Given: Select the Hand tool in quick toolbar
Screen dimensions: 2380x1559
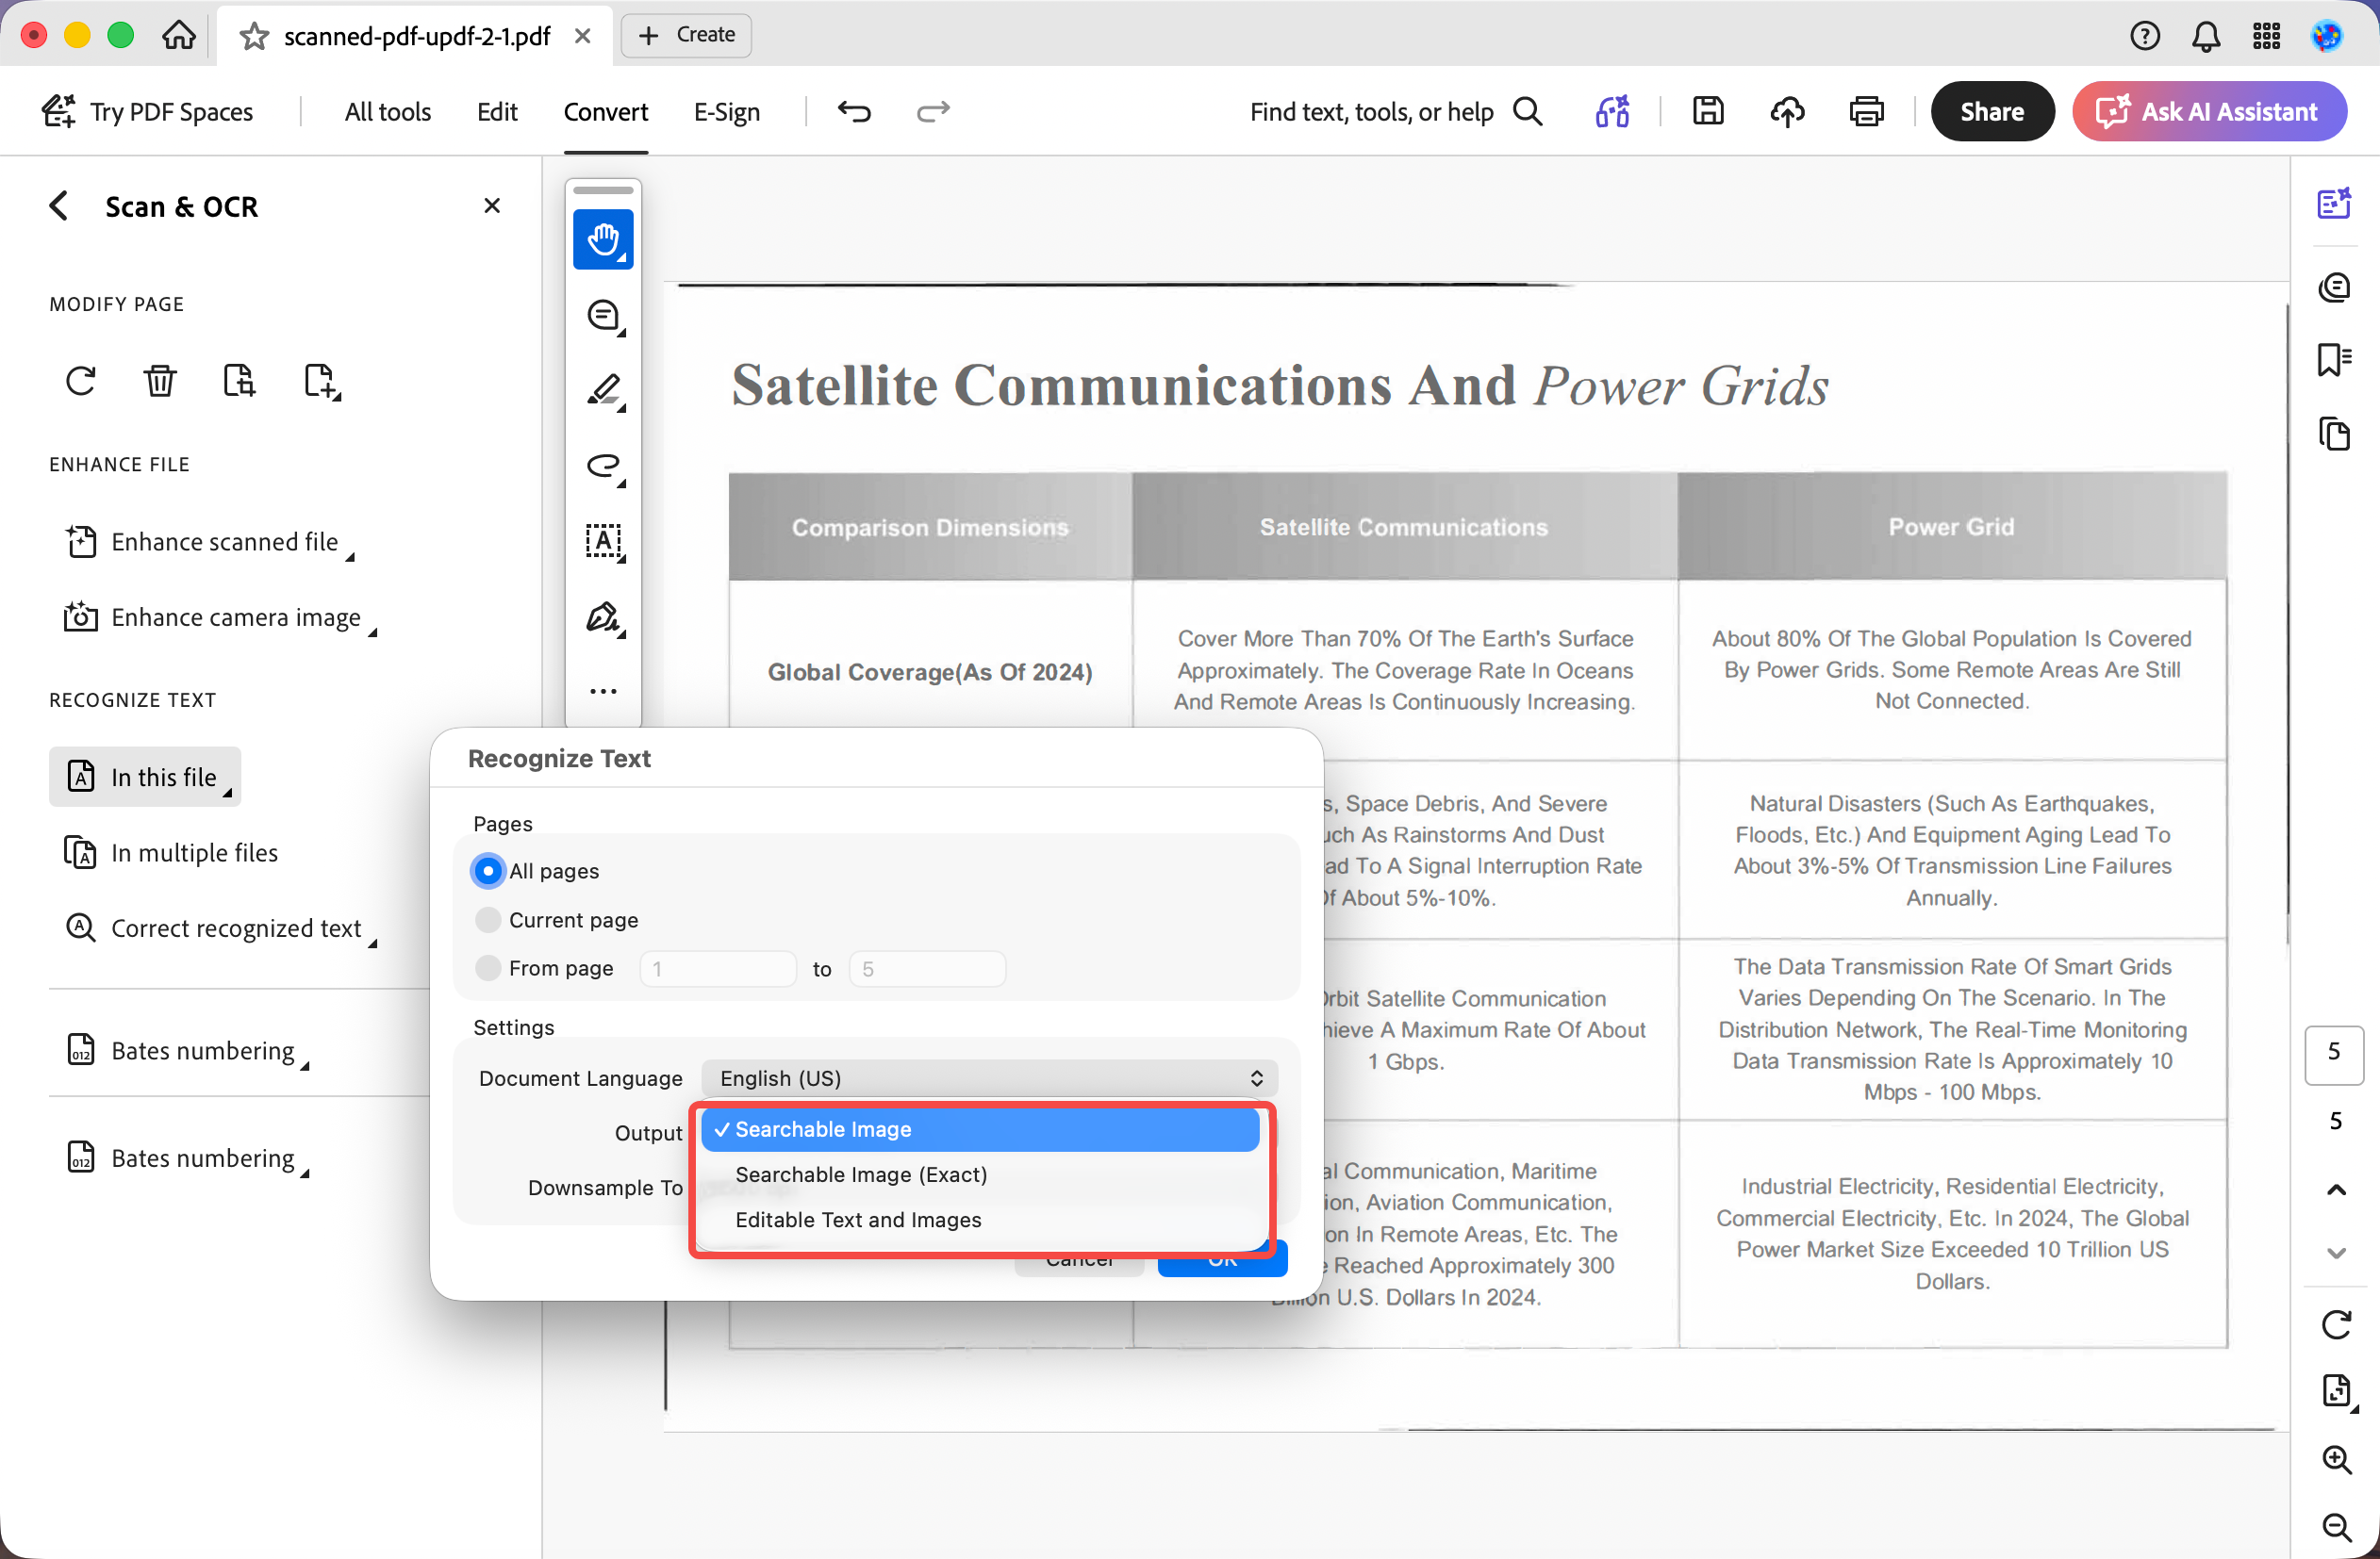Looking at the screenshot, I should (x=603, y=239).
